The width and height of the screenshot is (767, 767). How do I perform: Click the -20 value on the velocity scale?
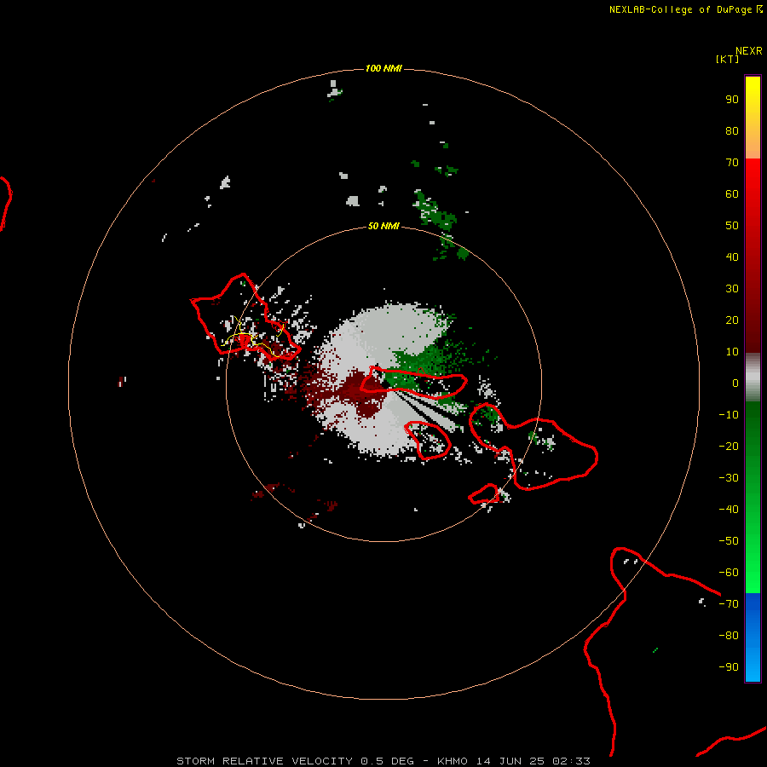point(729,447)
